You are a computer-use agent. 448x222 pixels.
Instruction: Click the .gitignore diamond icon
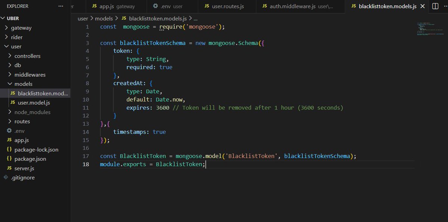(x=6, y=178)
